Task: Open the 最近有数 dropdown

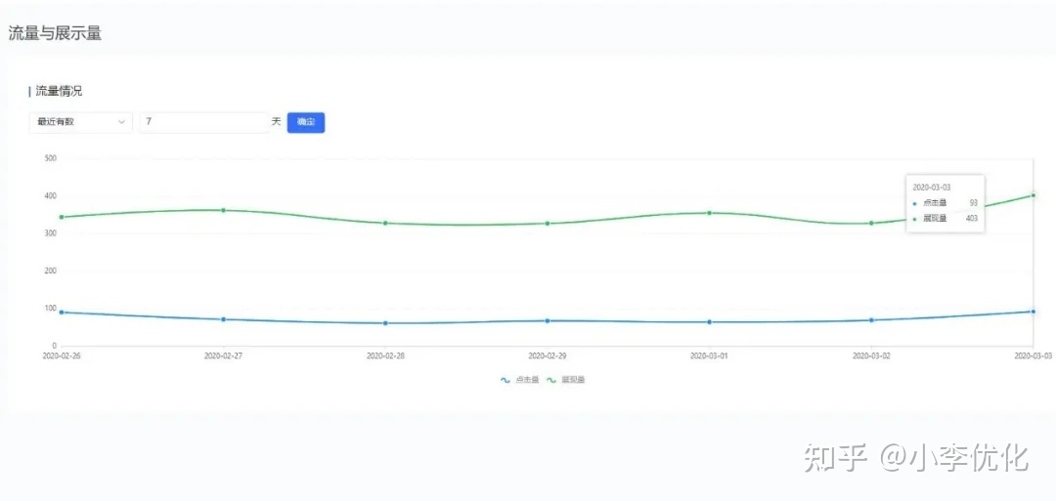Action: [80, 122]
